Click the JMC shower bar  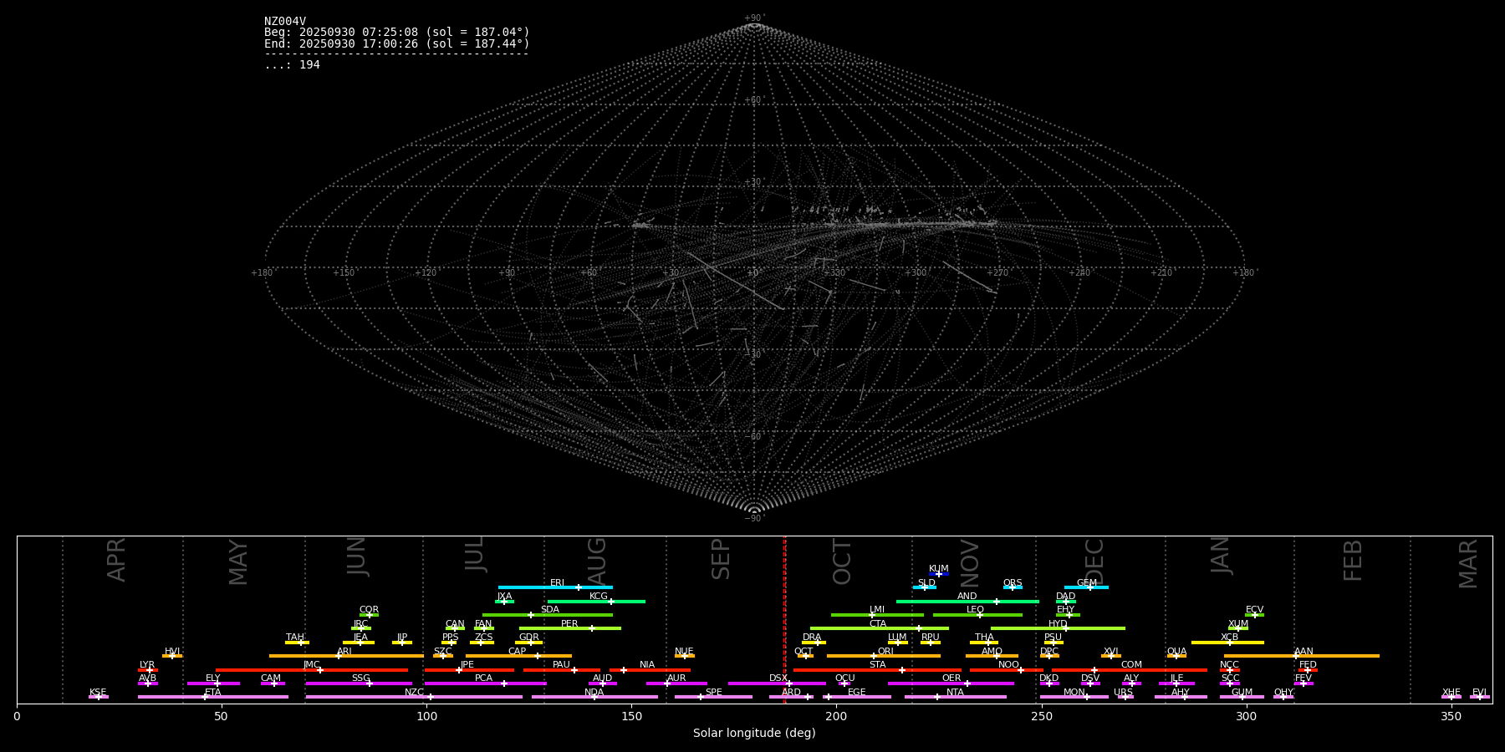(312, 670)
